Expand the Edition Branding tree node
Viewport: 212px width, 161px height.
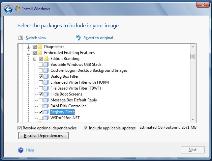35,59
